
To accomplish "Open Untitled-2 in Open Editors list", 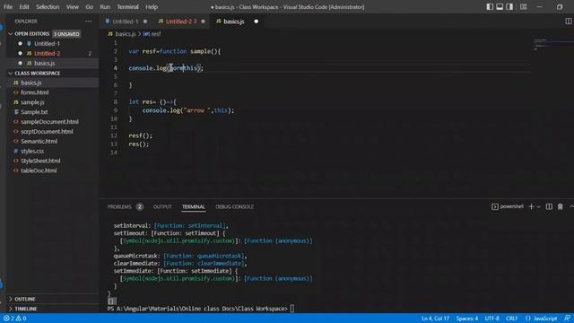I will [x=48, y=54].
